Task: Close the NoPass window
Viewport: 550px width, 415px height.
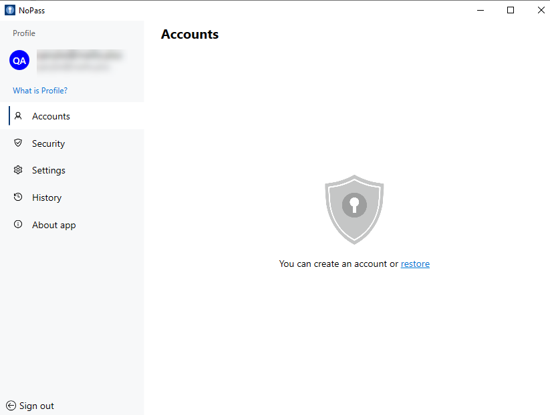Action: 541,10
